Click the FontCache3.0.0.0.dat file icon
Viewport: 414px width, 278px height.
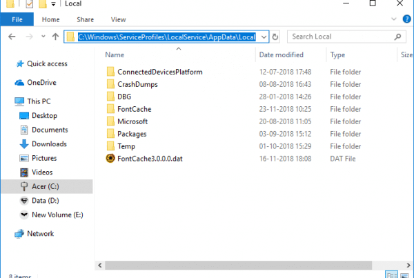[110, 159]
